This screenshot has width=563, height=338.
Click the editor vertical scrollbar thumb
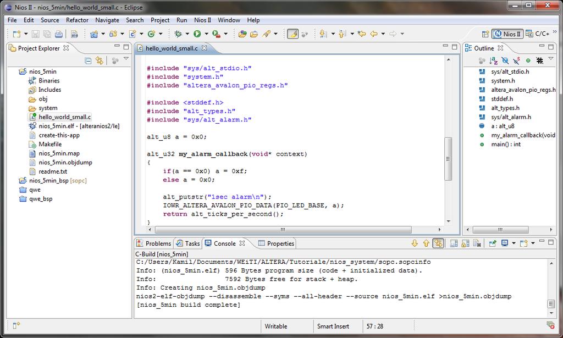coord(448,159)
